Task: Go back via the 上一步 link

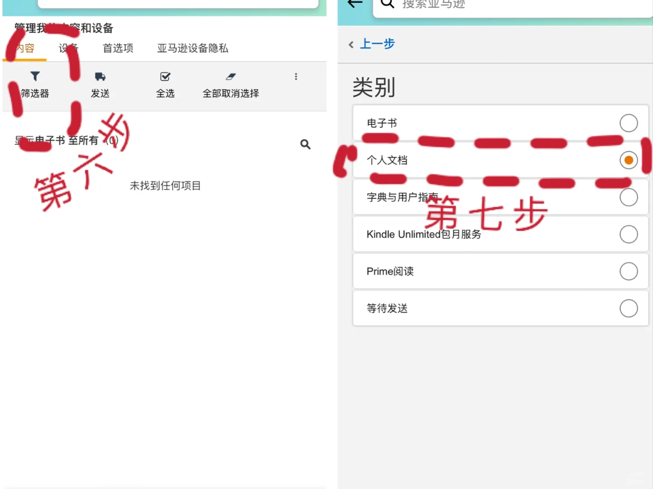Action: [x=377, y=44]
